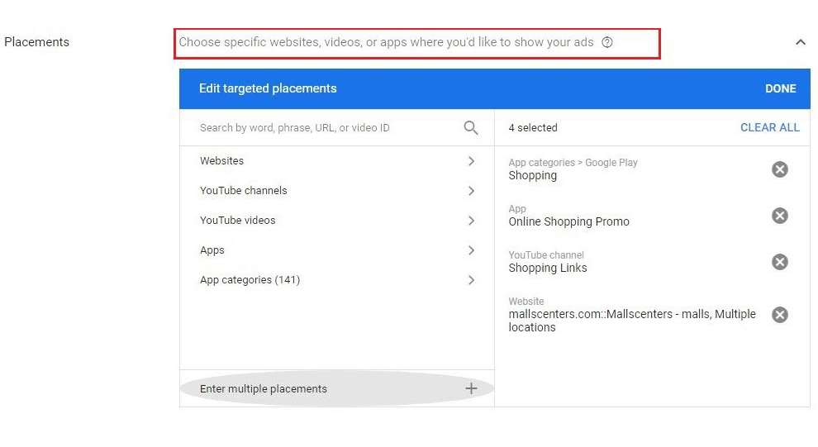Click the Placements section description text

click(x=386, y=42)
